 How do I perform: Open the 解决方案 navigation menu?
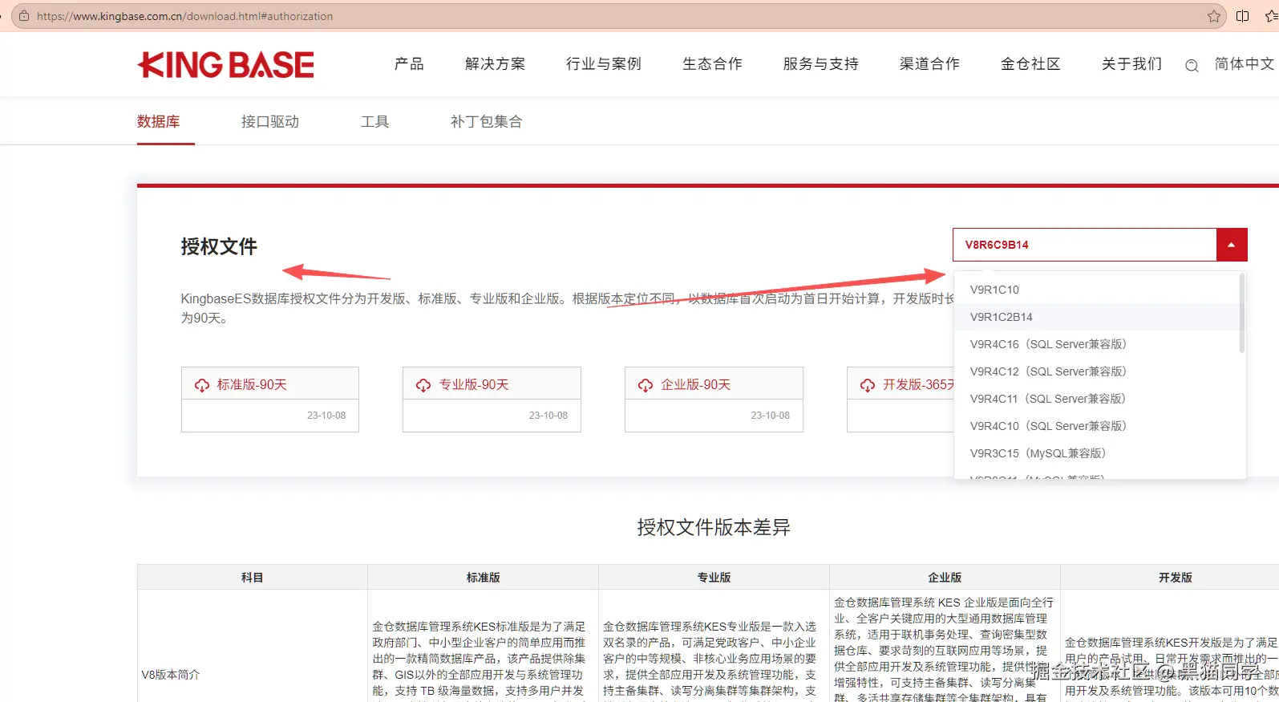click(495, 63)
